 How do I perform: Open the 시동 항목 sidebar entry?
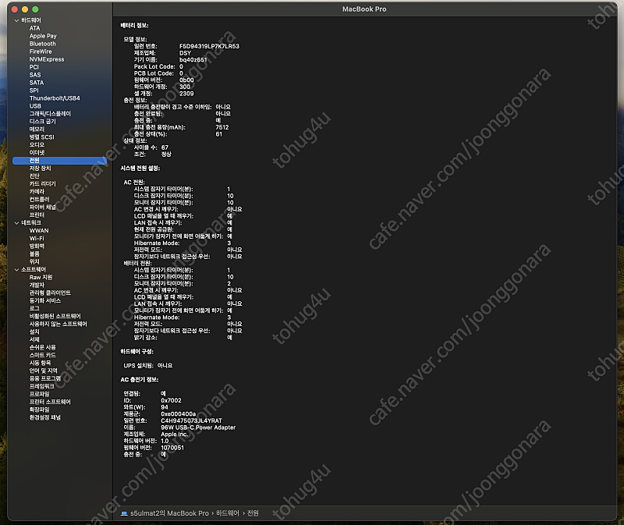click(40, 363)
